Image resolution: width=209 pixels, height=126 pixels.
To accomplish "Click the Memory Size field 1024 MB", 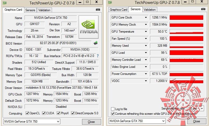I will pyautogui.click(x=37, y=81).
